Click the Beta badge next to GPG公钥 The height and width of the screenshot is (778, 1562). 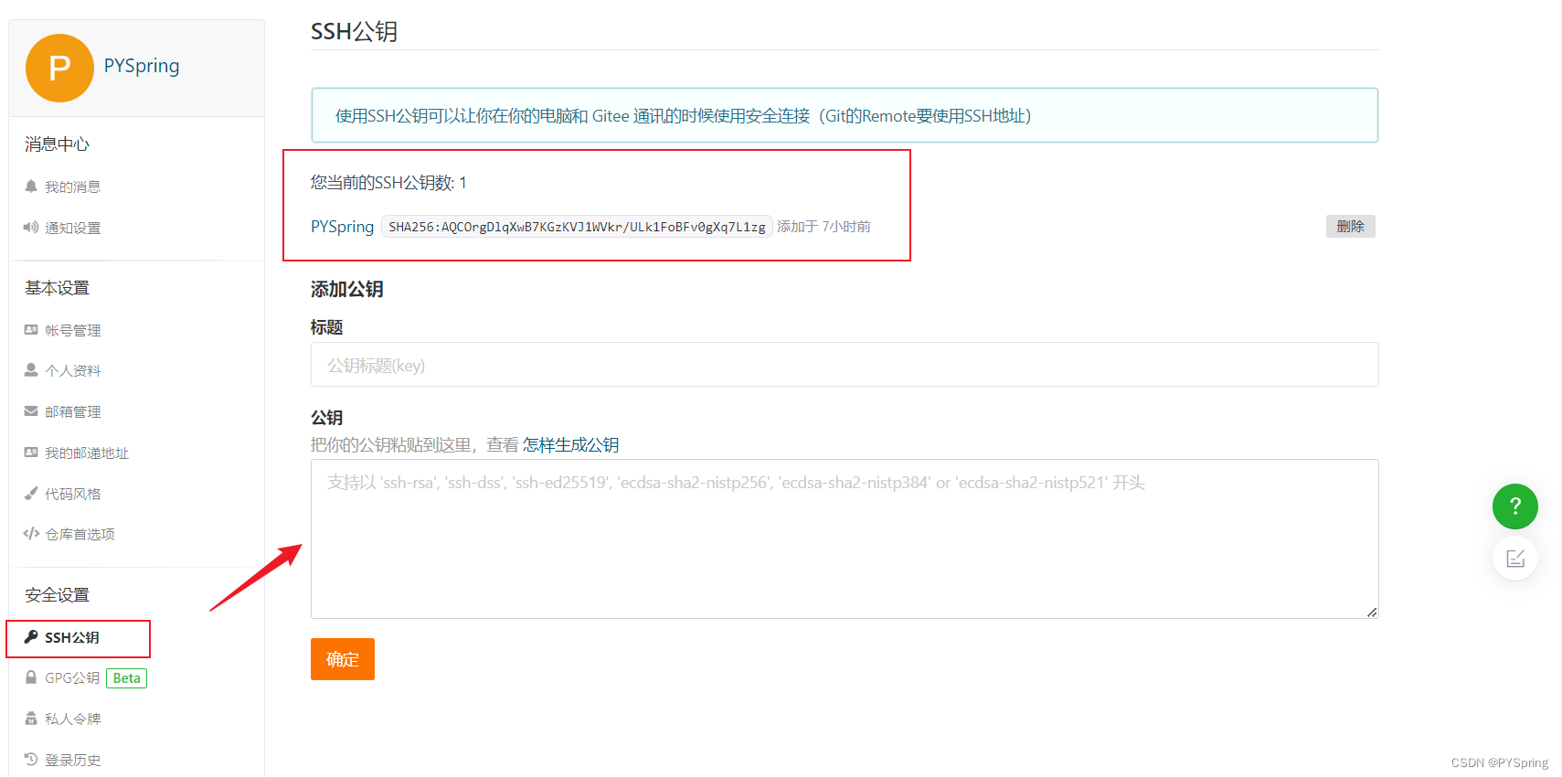(127, 678)
